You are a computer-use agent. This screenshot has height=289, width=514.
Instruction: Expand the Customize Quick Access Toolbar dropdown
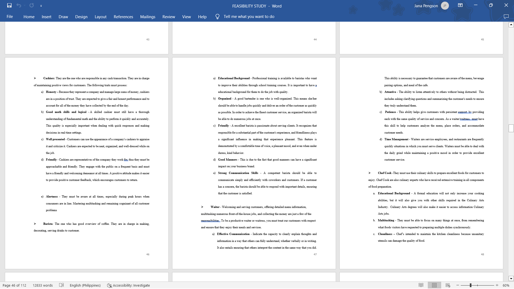coord(41,6)
